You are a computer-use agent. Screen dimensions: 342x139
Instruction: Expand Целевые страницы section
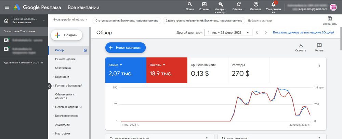click(x=53, y=107)
